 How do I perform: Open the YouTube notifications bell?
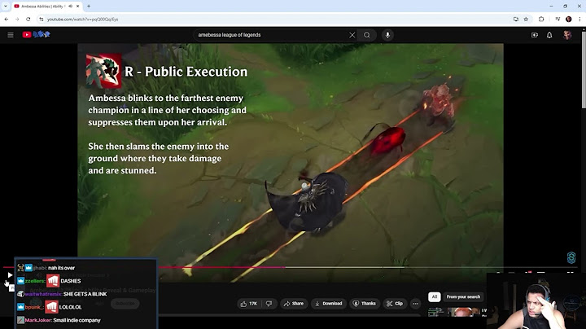(549, 35)
